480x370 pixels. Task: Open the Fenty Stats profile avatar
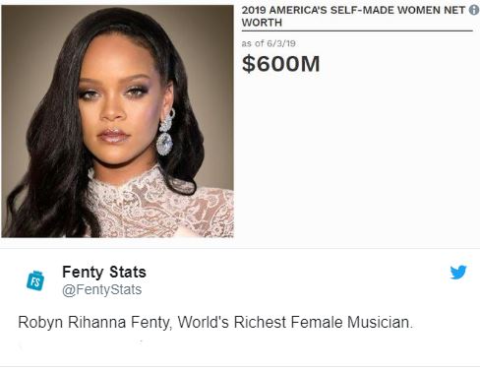[35, 280]
